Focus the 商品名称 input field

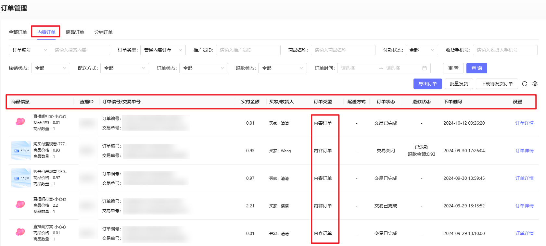tap(343, 50)
